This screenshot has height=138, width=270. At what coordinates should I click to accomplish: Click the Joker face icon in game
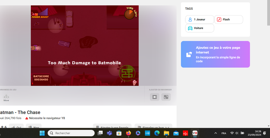(x=135, y=82)
